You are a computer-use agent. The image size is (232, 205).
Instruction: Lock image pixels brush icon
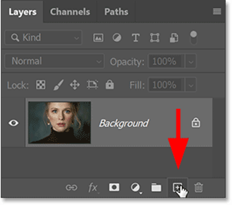(58, 85)
